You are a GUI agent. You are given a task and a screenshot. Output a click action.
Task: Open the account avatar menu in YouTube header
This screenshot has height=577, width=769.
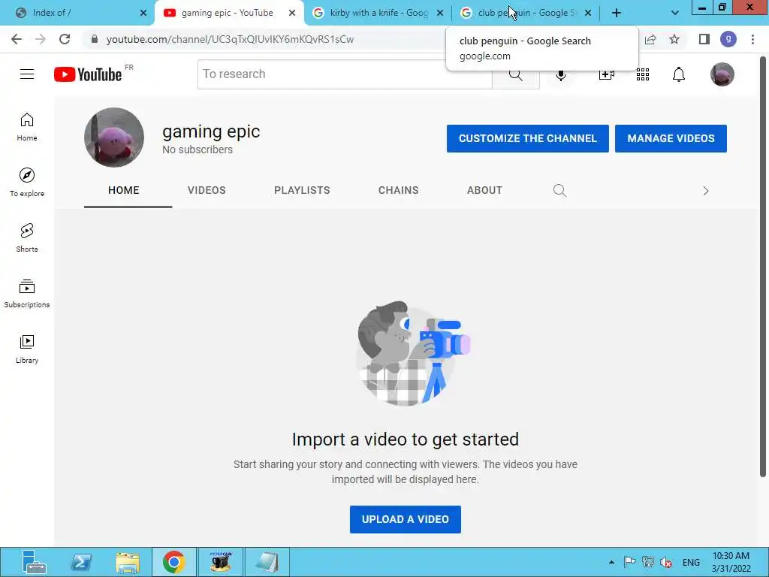[x=722, y=74]
